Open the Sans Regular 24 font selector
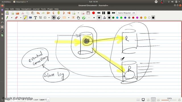The width and height of the screenshot is (182, 102). (x=126, y=13)
